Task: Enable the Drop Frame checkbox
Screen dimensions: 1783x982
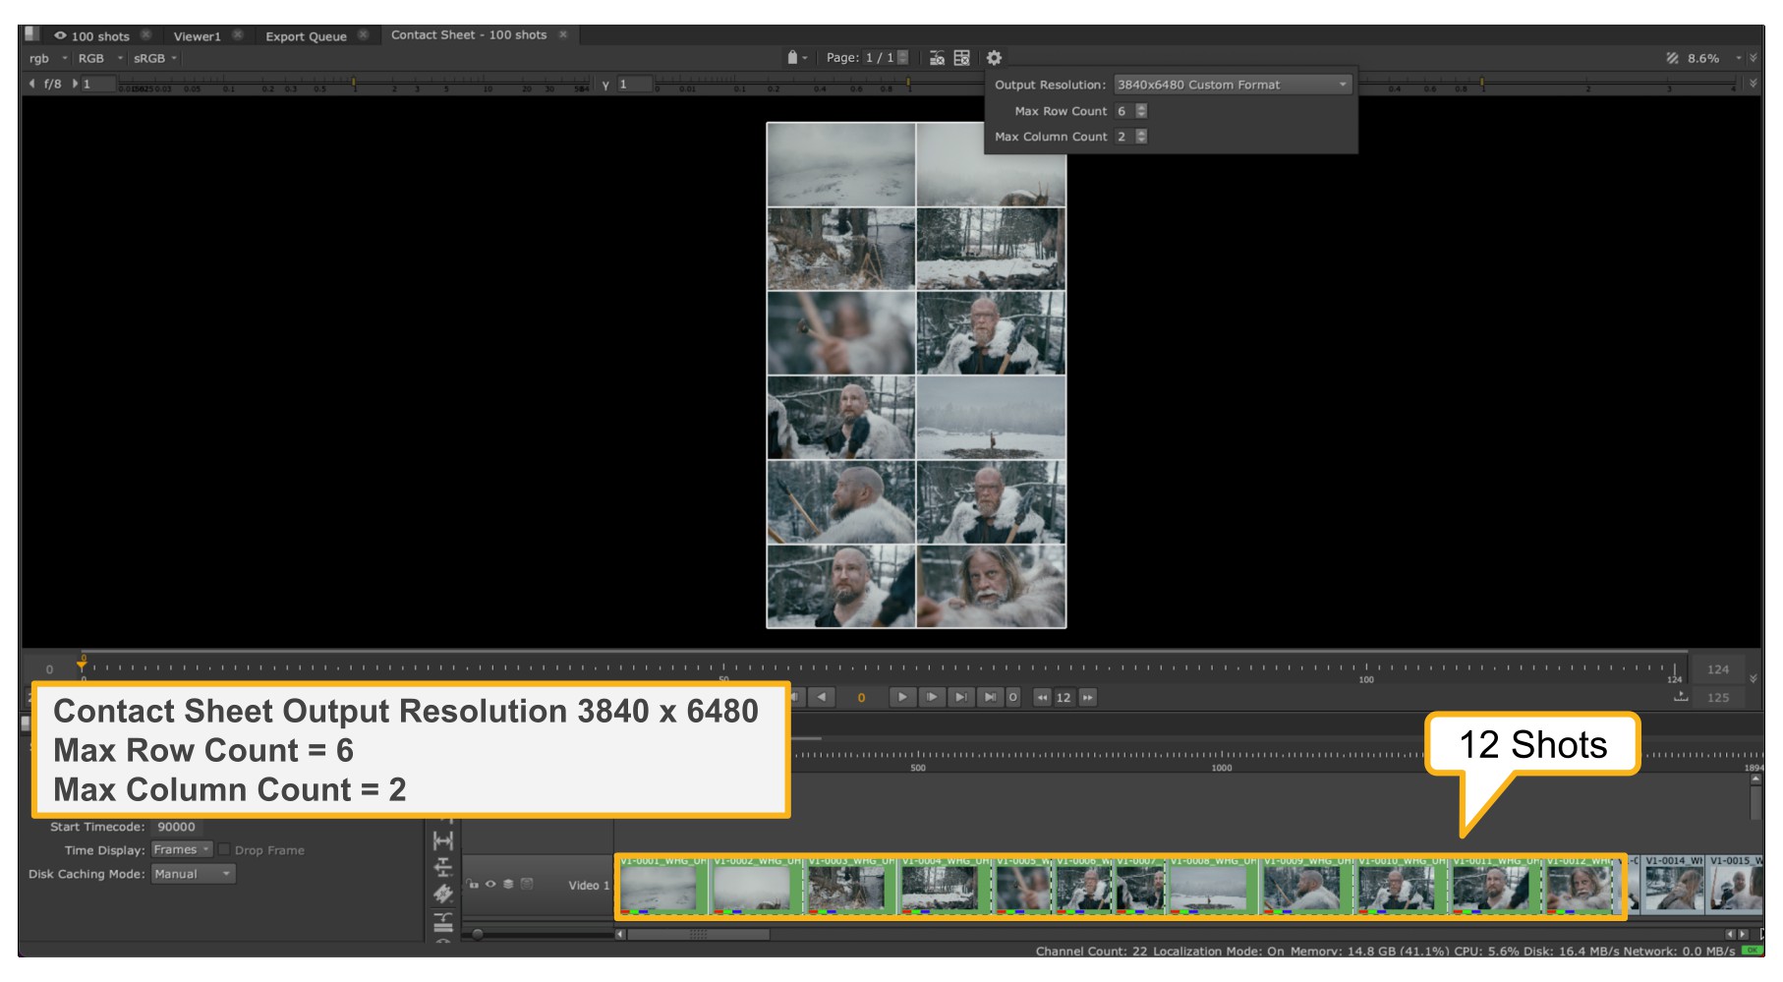Action: [x=224, y=850]
